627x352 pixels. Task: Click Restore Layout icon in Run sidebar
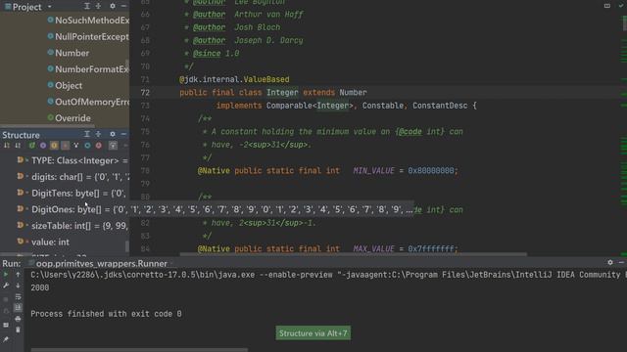coord(6,326)
